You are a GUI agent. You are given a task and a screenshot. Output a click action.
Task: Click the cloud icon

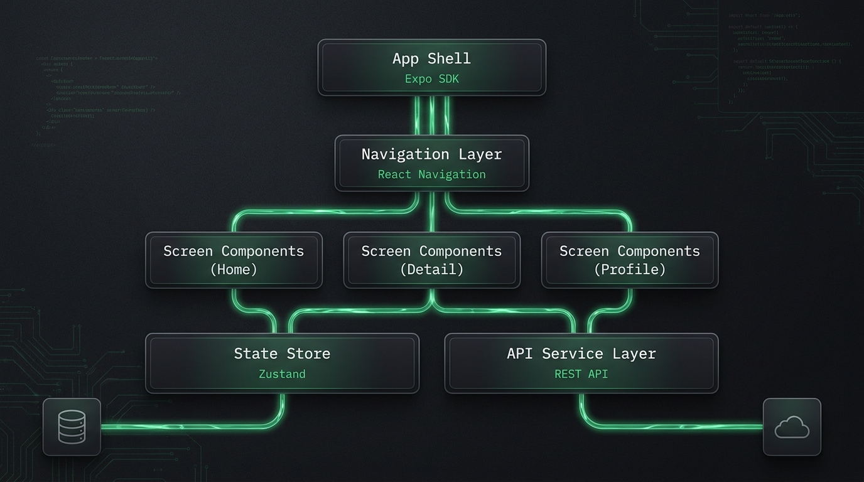click(792, 427)
